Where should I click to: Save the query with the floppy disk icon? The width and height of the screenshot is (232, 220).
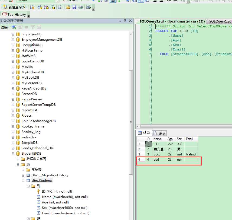pos(74,7)
